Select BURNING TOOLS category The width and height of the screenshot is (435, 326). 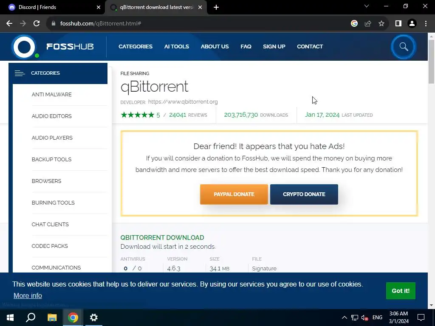[x=53, y=202]
